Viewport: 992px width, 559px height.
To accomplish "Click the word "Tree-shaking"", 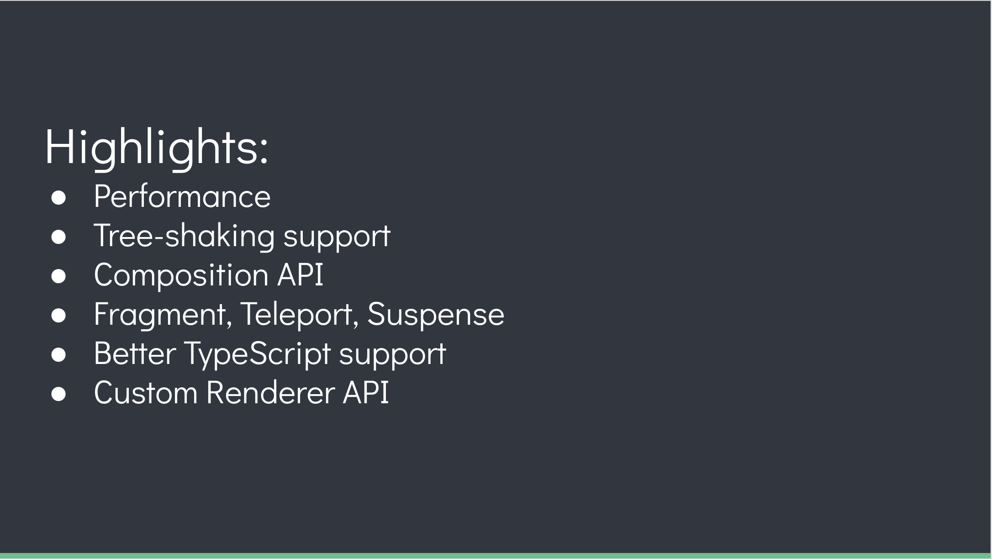I will coord(184,236).
